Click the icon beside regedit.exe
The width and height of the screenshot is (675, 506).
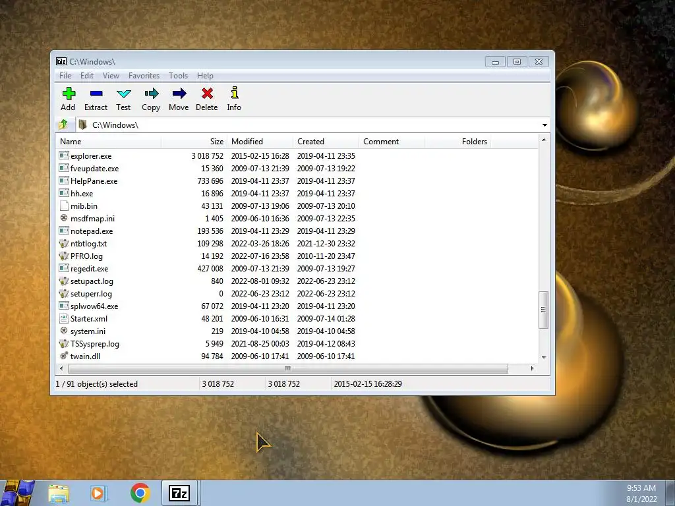click(64, 268)
